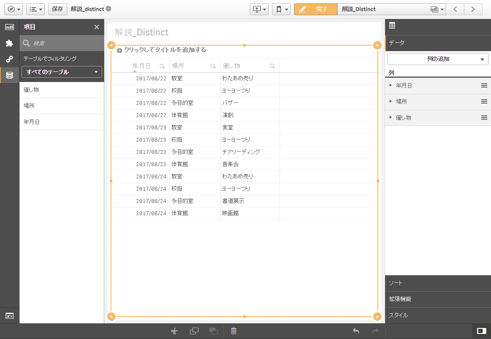This screenshot has width=491, height=339.
Task: Open the 拡張機能 properties section
Action: coord(438,299)
